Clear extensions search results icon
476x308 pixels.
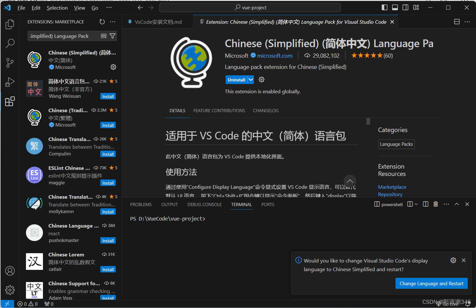104,36
